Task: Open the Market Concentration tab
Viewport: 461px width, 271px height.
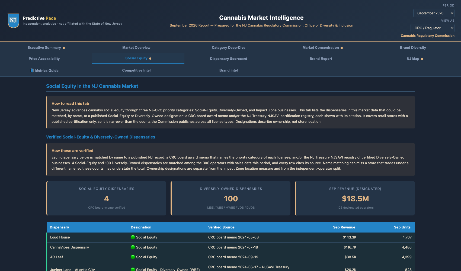Action: tap(323, 48)
